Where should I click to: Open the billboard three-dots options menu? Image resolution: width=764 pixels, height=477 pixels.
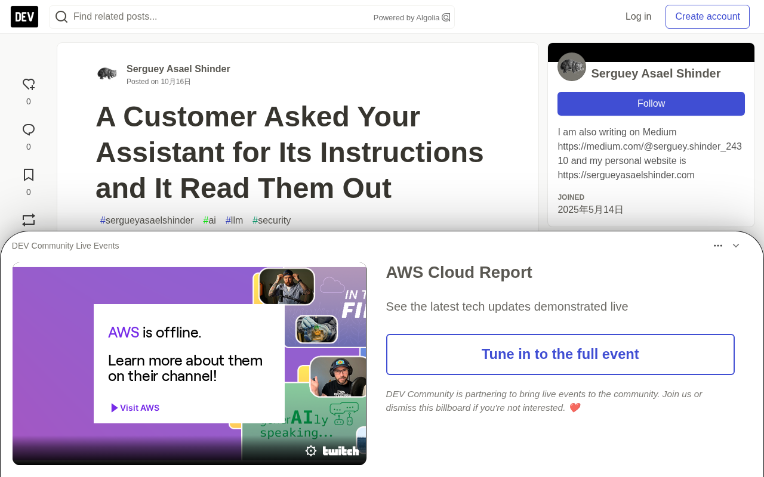coord(718,246)
